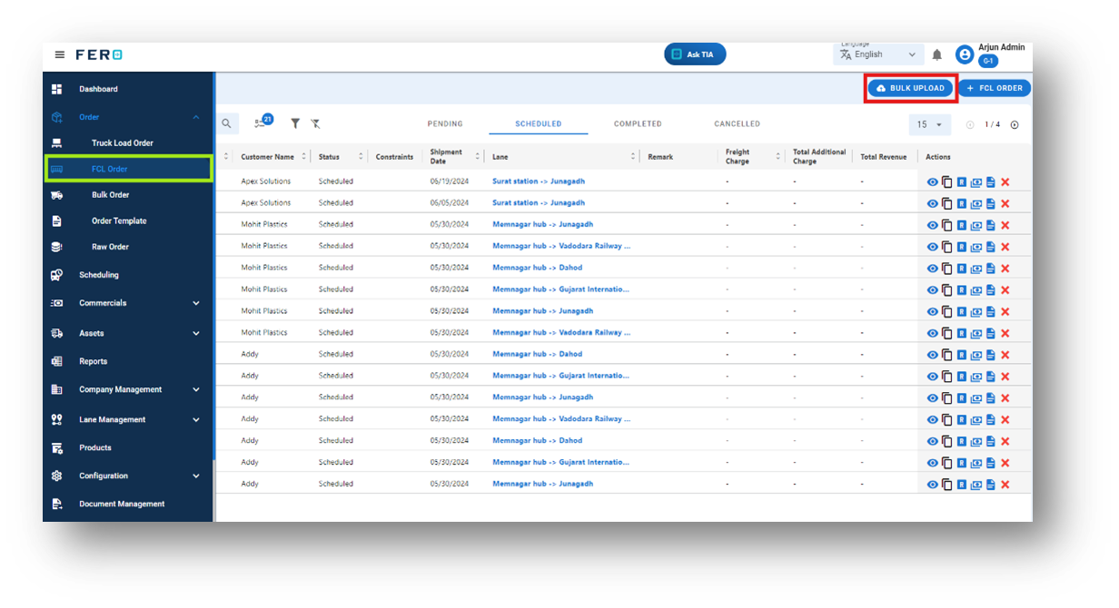Viewport: 1119px width, 608px height.
Task: Open Arjun Admin profile avatar
Action: [965, 54]
